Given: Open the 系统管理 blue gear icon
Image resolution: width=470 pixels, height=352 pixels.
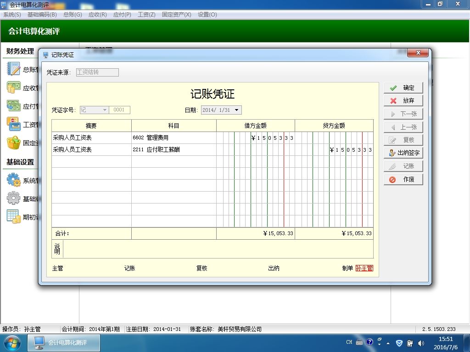Looking at the screenshot, I should coord(14,180).
